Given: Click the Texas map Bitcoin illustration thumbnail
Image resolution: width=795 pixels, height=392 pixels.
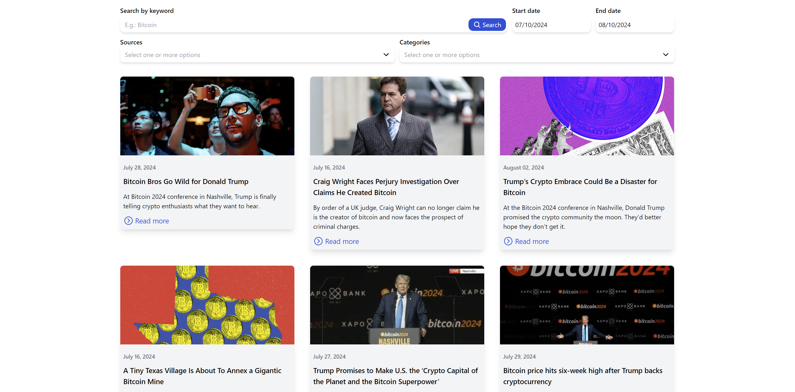Looking at the screenshot, I should (207, 305).
